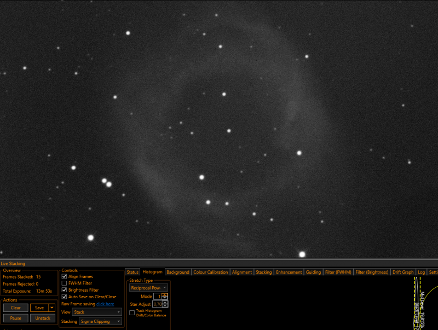Toggle the Align Frames checkbox

(64, 276)
